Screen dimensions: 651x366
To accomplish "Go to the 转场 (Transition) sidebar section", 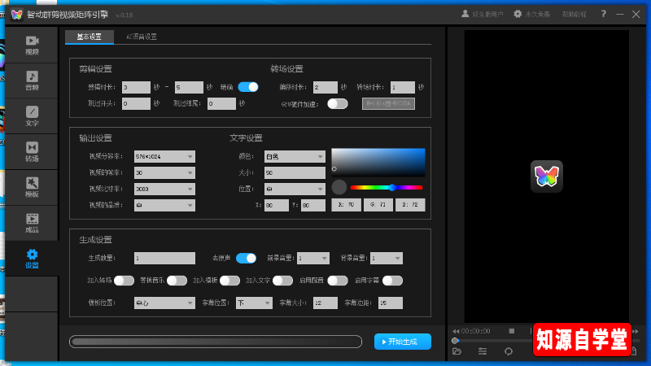I will (32, 151).
